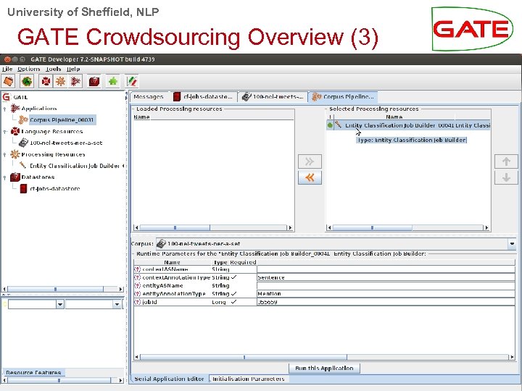Screen dimensions: 522x391
Task: Remove resource with left double-arrow button
Action: coord(310,177)
